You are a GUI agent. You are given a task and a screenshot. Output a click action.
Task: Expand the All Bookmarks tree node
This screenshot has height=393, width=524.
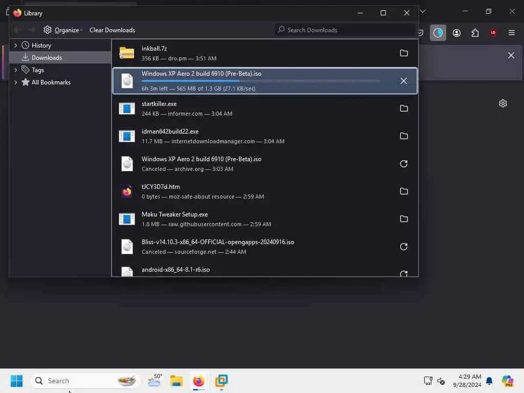(x=15, y=82)
